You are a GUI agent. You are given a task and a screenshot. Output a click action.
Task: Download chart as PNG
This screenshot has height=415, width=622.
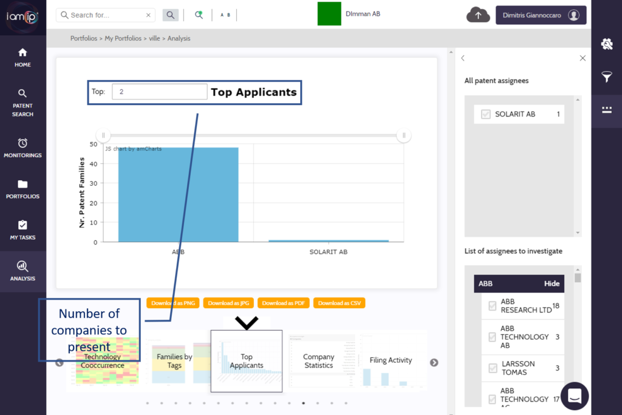click(x=173, y=303)
